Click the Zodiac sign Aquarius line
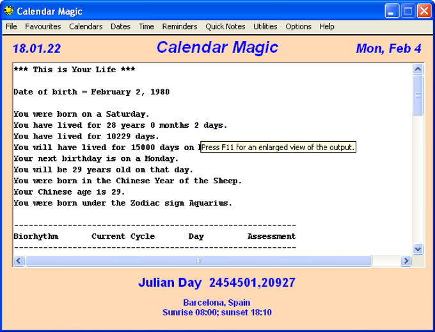 (x=123, y=203)
